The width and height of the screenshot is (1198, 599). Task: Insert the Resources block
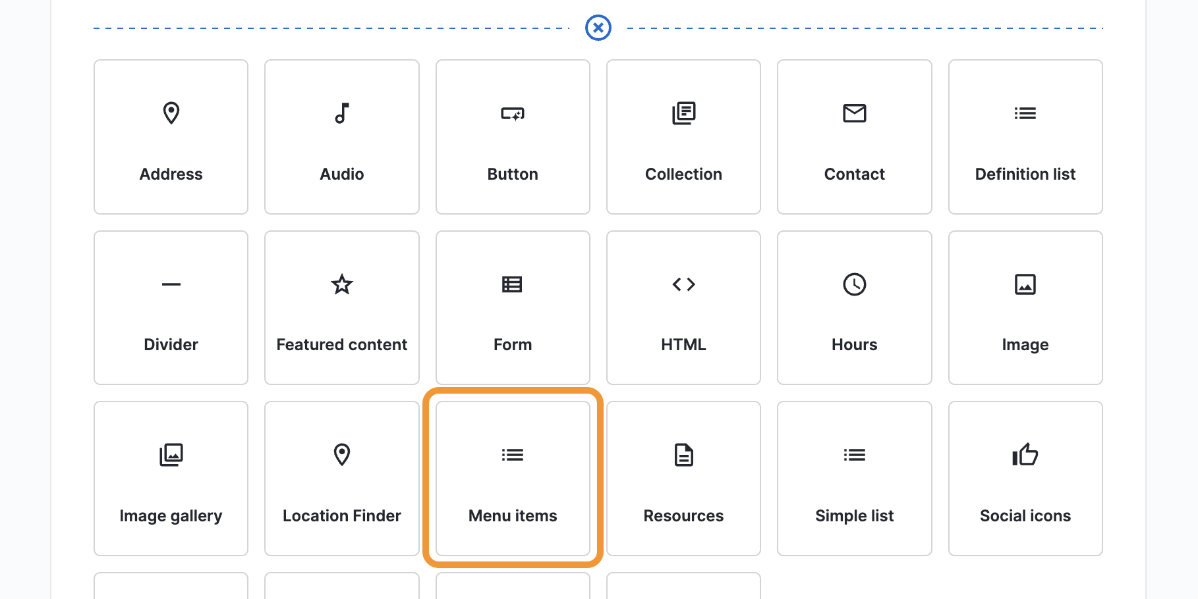[683, 479]
